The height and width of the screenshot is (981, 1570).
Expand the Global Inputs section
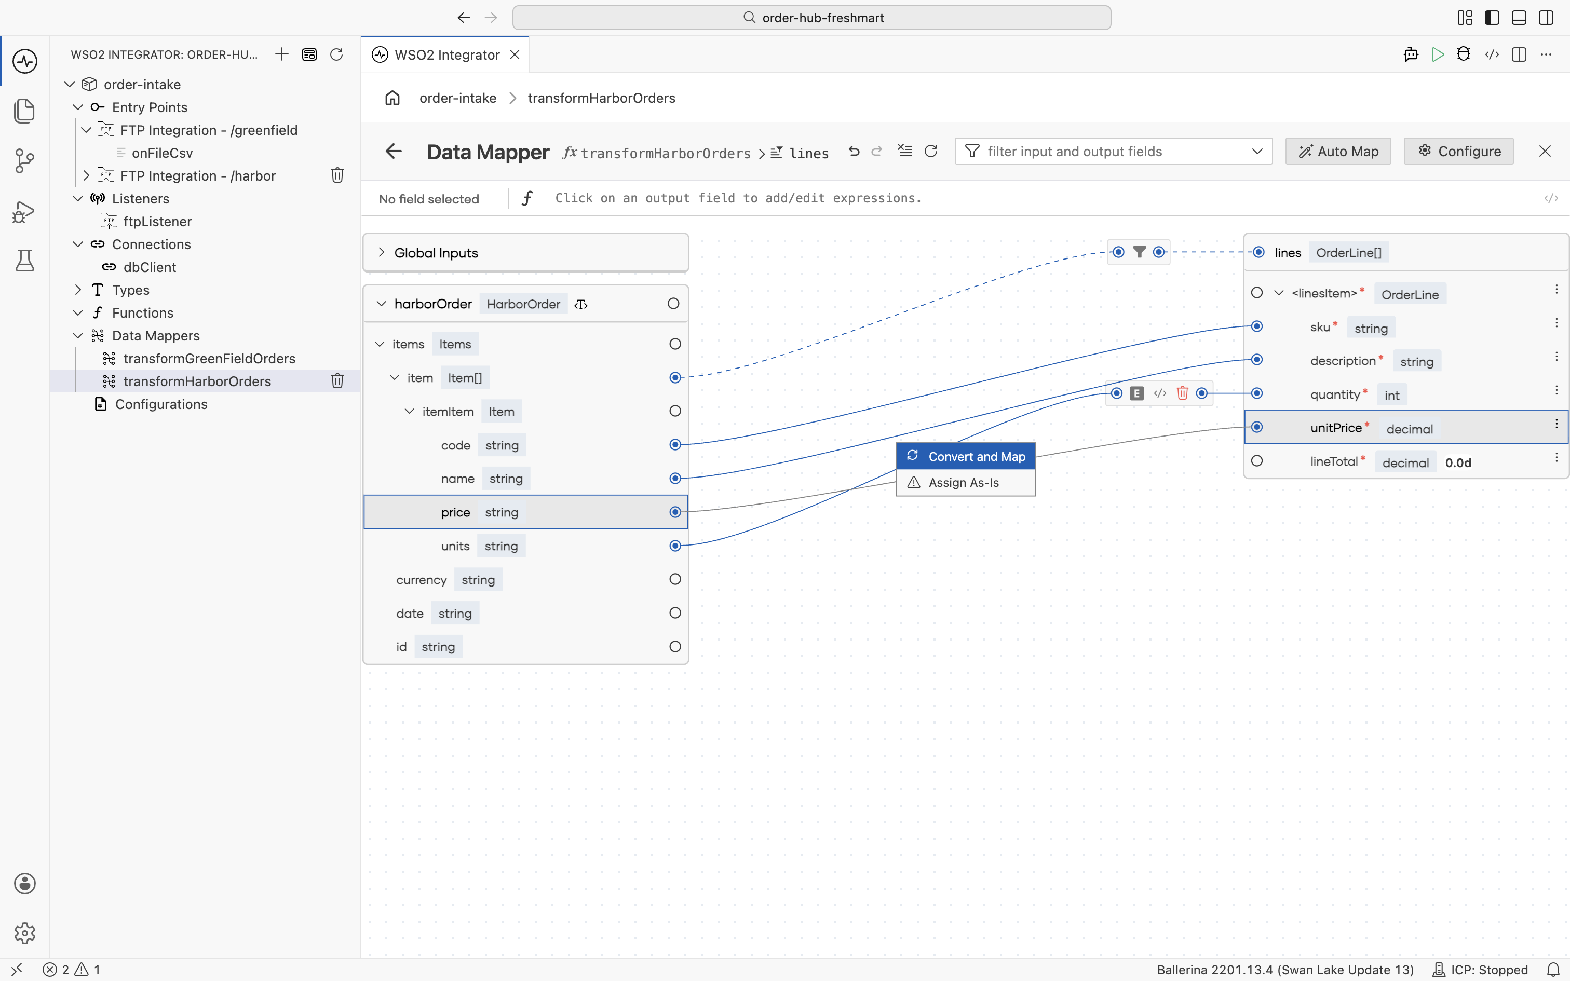(x=382, y=252)
